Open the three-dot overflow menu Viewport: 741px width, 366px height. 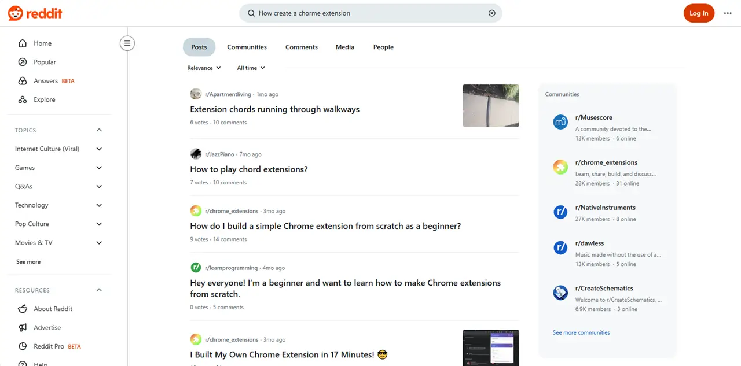click(x=728, y=13)
